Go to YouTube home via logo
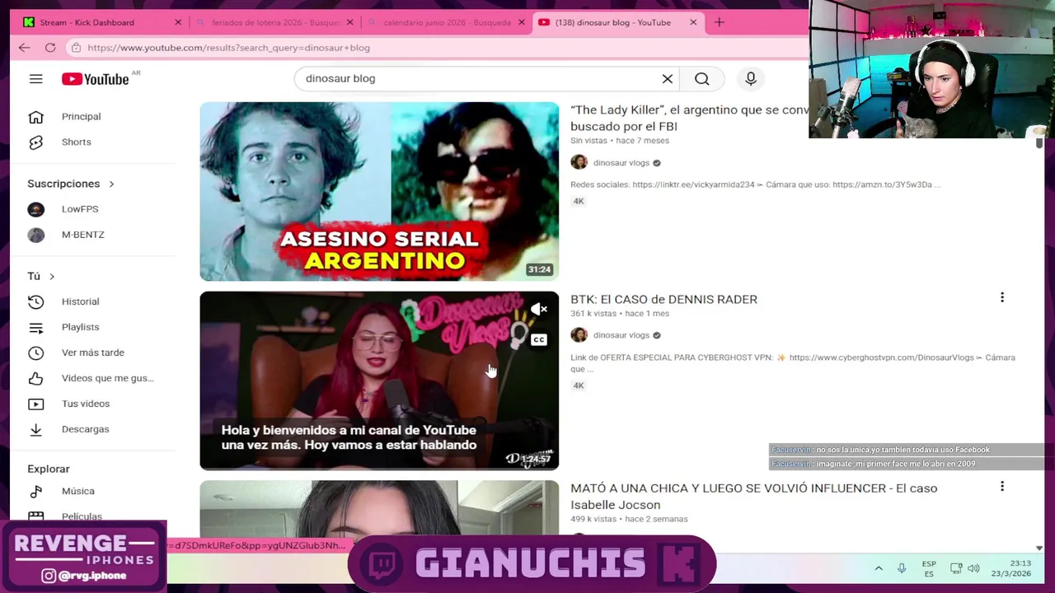Screen dimensions: 1055x593 [95, 79]
